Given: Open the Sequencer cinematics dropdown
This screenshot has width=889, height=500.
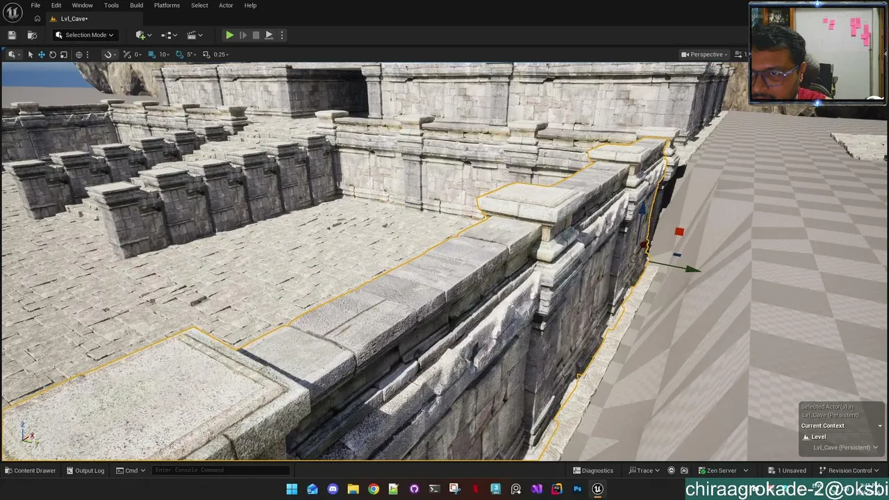Looking at the screenshot, I should [194, 35].
